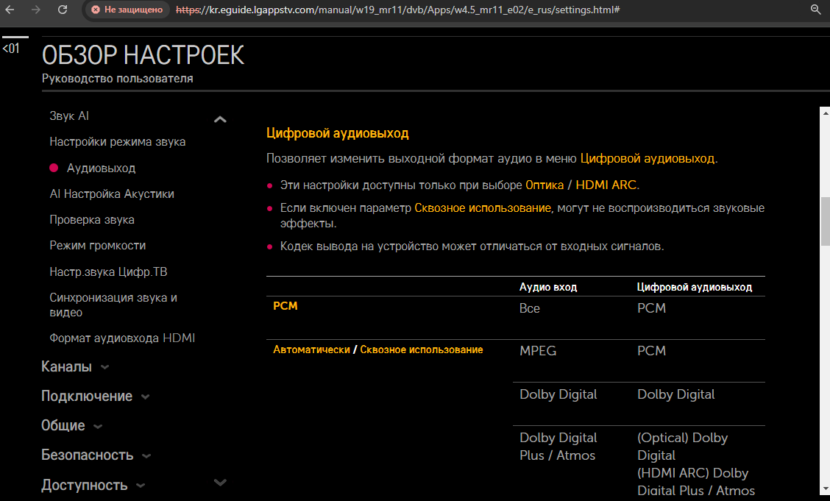Screen dimensions: 830x501
Task: Open the Звук AI menu item
Action: [69, 116]
